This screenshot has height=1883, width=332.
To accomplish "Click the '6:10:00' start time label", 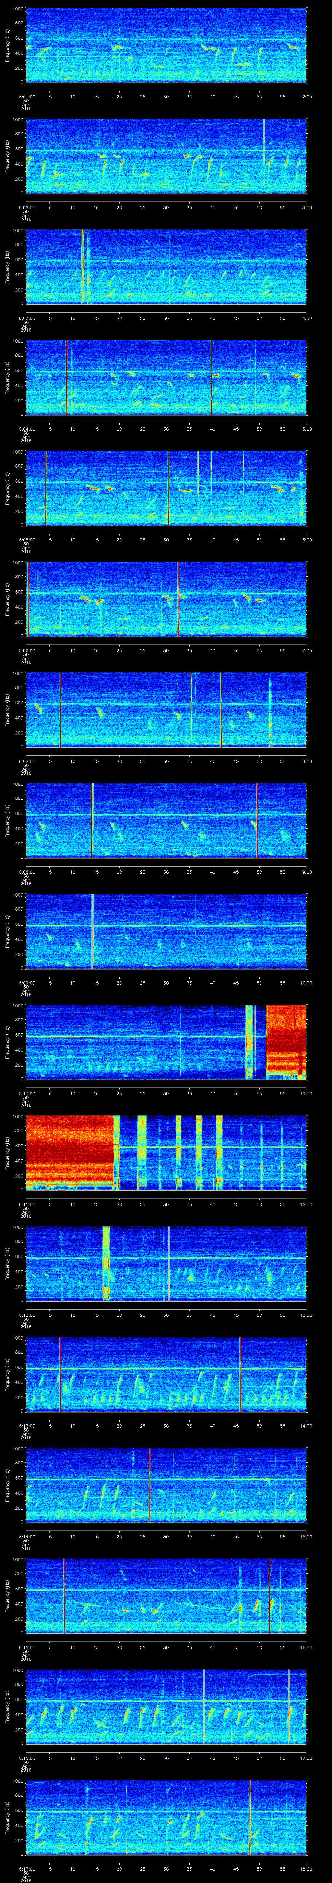I will 26,1093.
